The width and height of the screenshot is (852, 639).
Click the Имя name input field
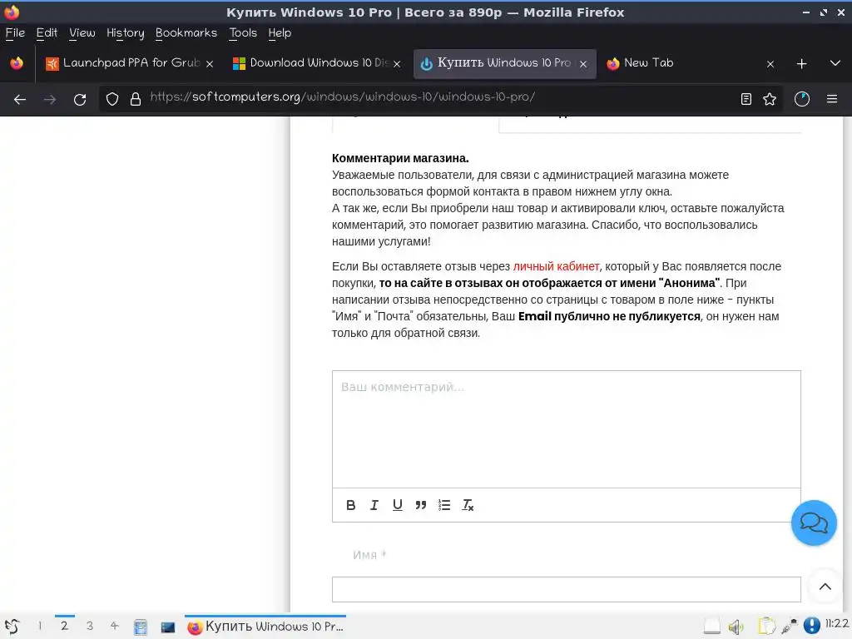point(566,590)
